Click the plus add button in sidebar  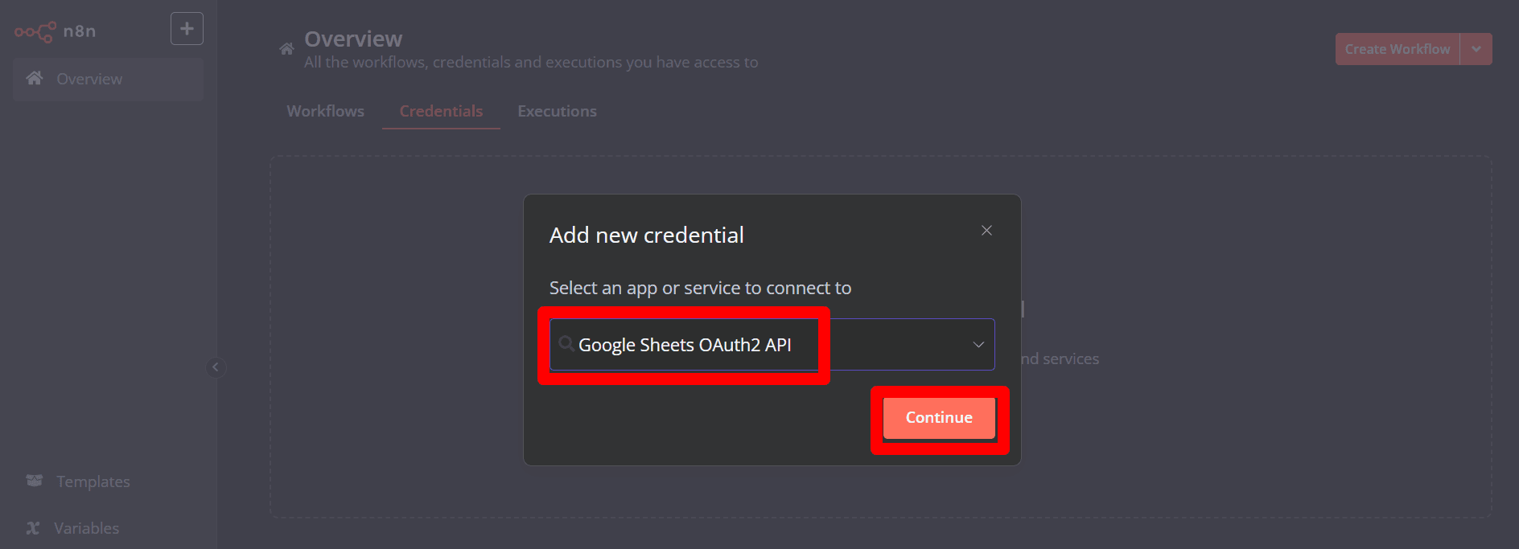click(x=187, y=29)
